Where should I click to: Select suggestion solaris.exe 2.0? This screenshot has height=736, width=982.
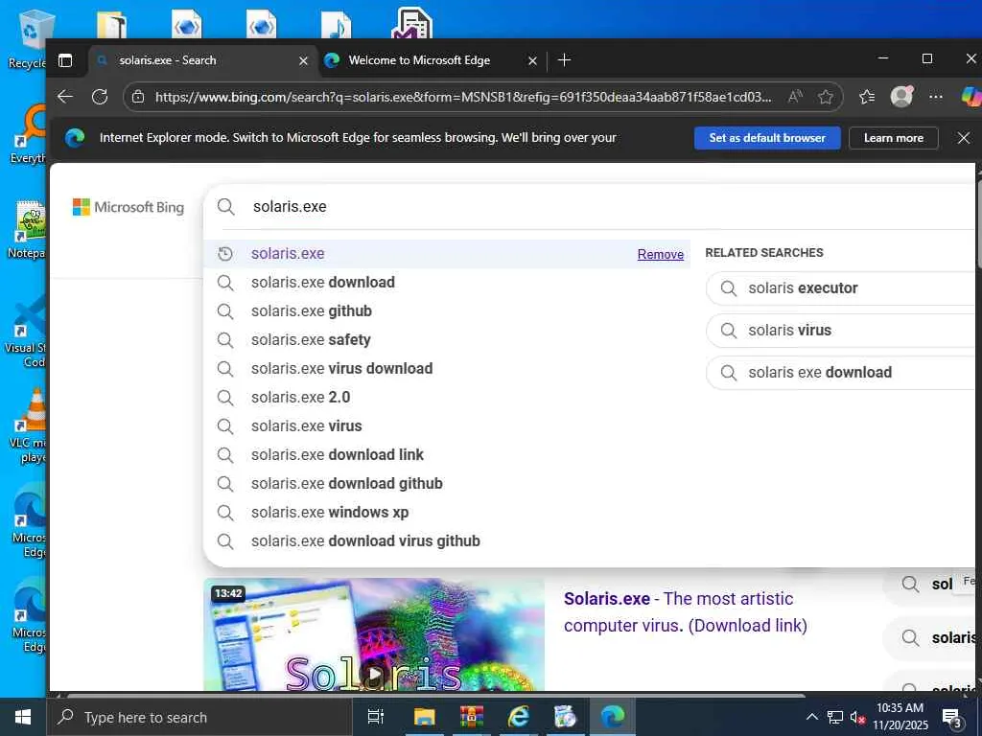click(x=447, y=398)
